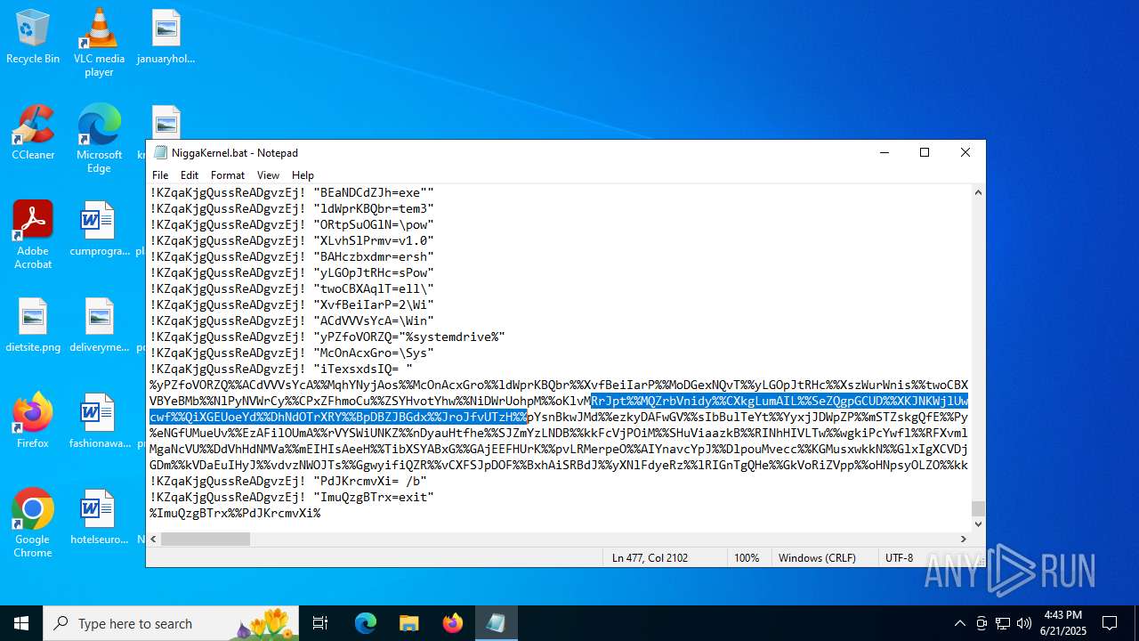The image size is (1139, 641).
Task: Select cumprogra... Word document
Action: click(99, 230)
